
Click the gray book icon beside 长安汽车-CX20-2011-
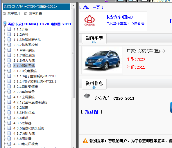87,96
